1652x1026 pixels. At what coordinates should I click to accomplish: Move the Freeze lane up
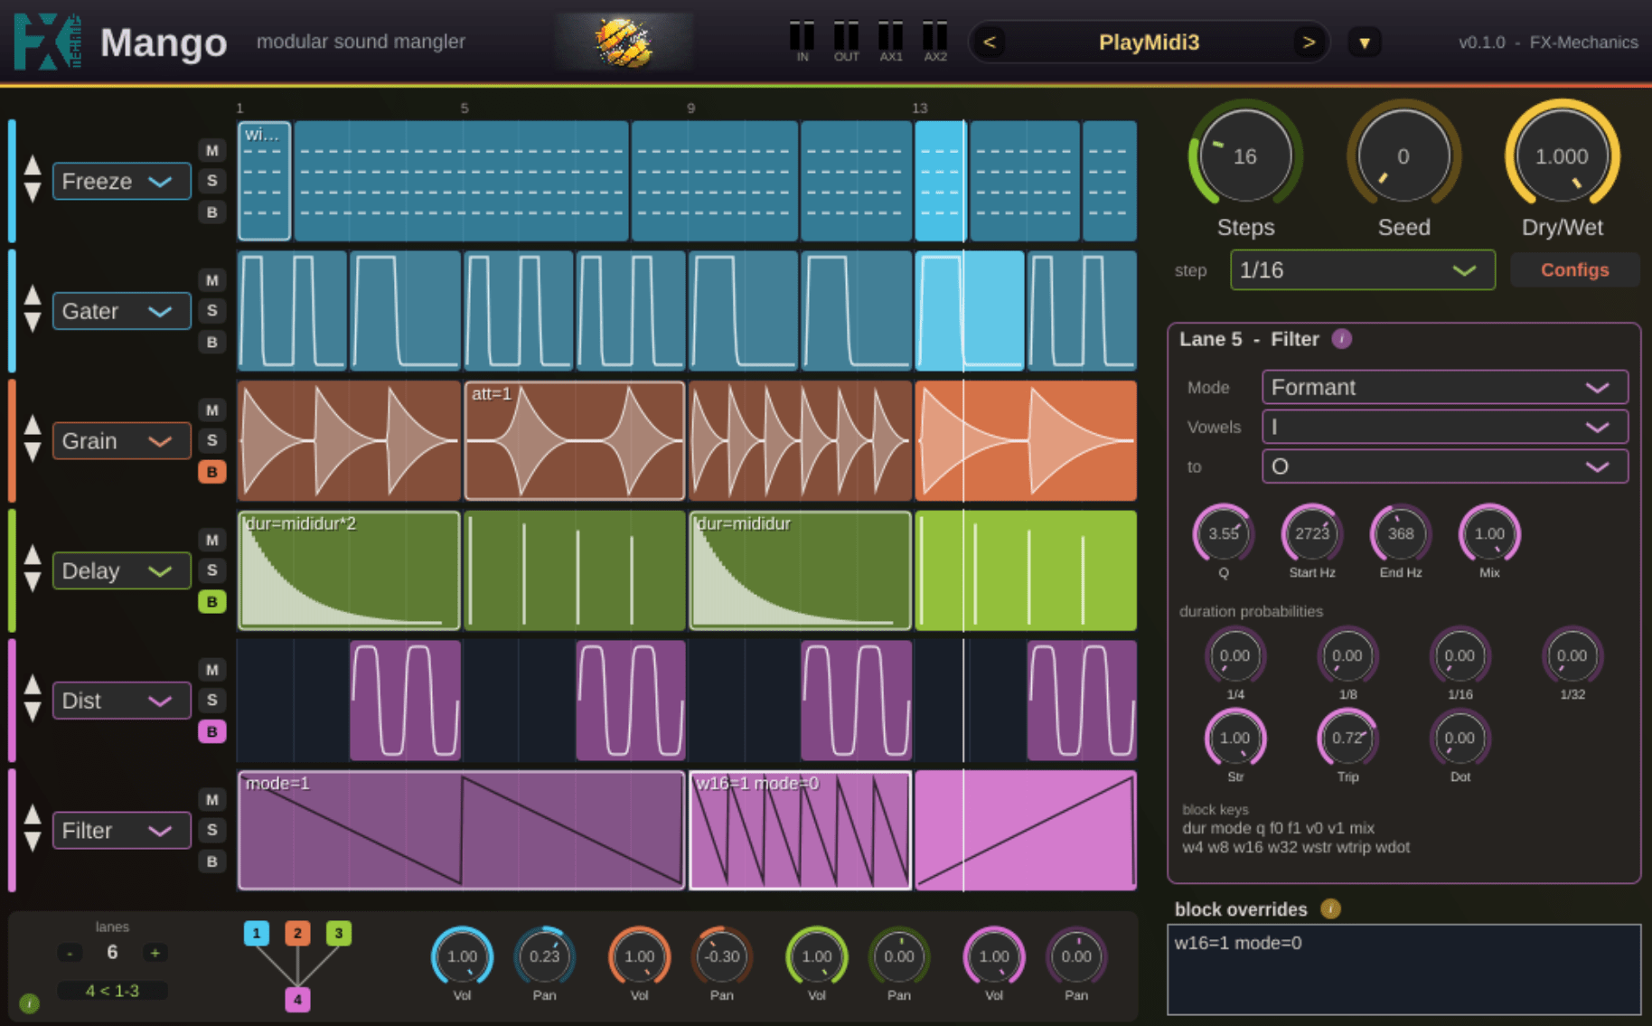point(33,165)
